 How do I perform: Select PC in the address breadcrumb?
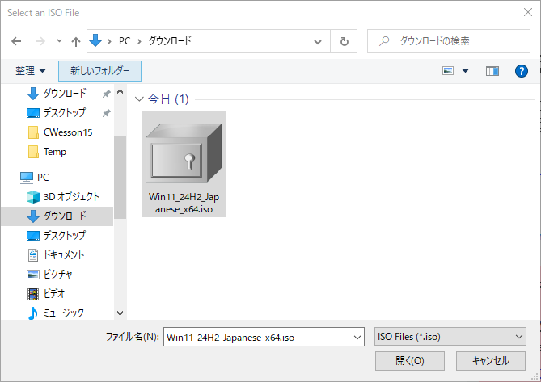125,41
